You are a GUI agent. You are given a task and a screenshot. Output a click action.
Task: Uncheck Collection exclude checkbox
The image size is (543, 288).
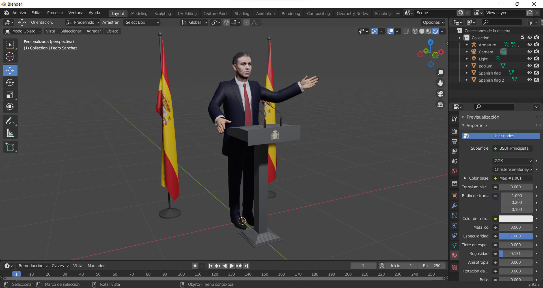(x=522, y=38)
